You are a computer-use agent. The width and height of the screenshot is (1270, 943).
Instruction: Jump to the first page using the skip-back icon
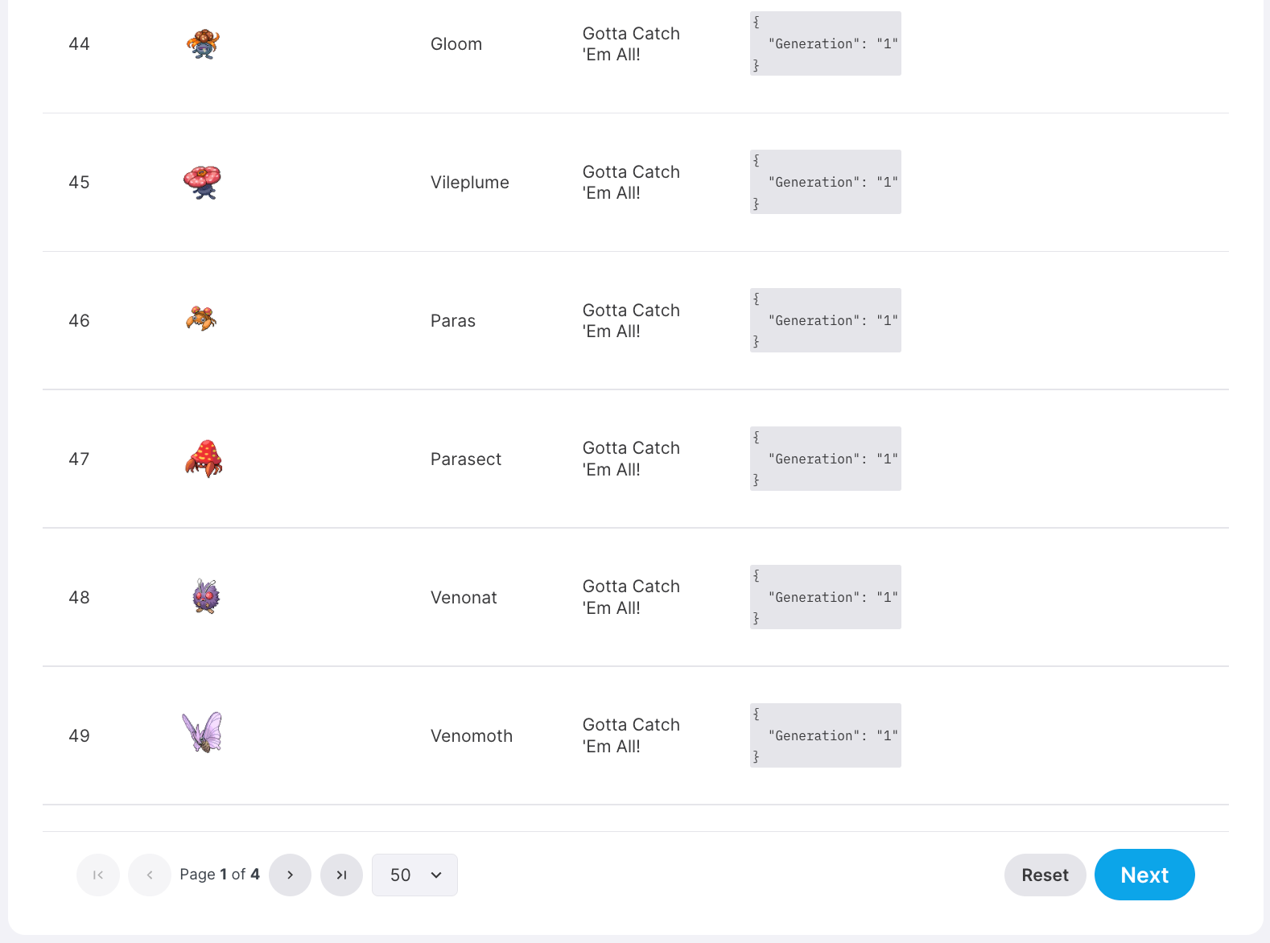coord(97,875)
